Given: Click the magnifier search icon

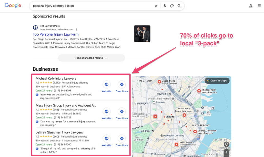Looking at the screenshot, I should (x=179, y=6).
